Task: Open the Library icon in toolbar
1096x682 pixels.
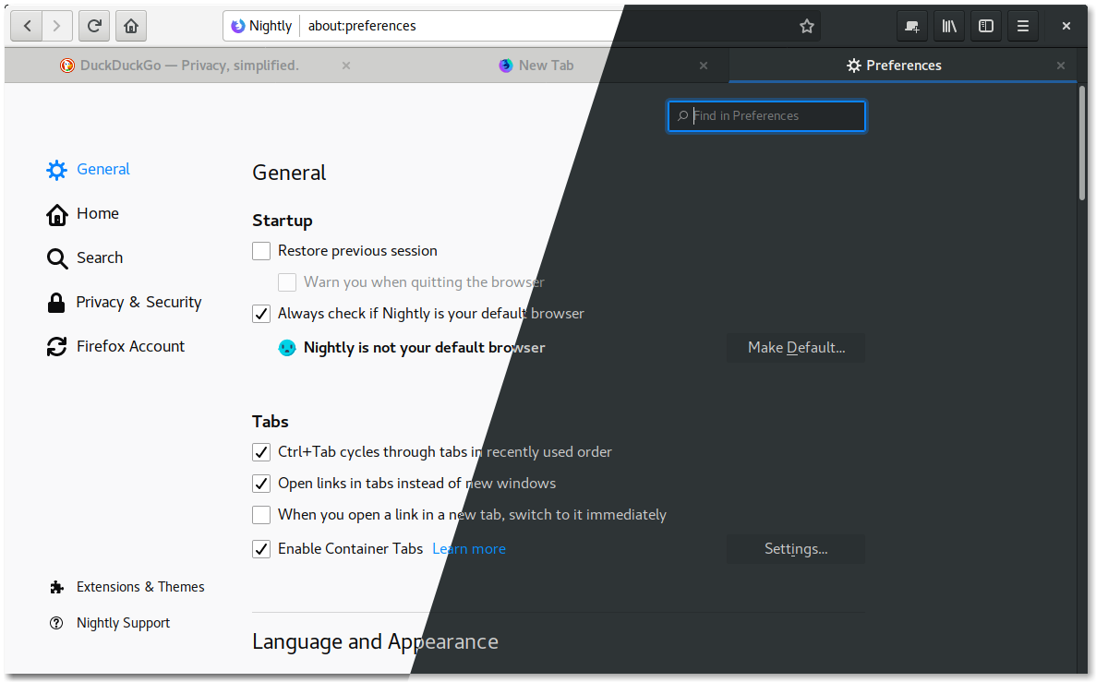Action: pos(949,26)
